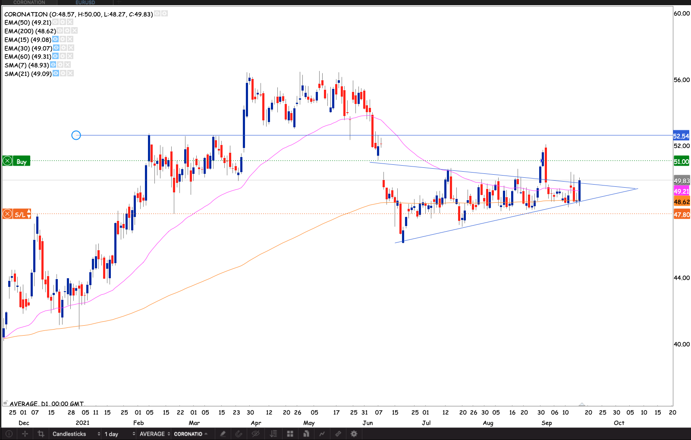Select the crop tool icon
Image resolution: width=691 pixels, height=440 pixels.
click(x=41, y=434)
